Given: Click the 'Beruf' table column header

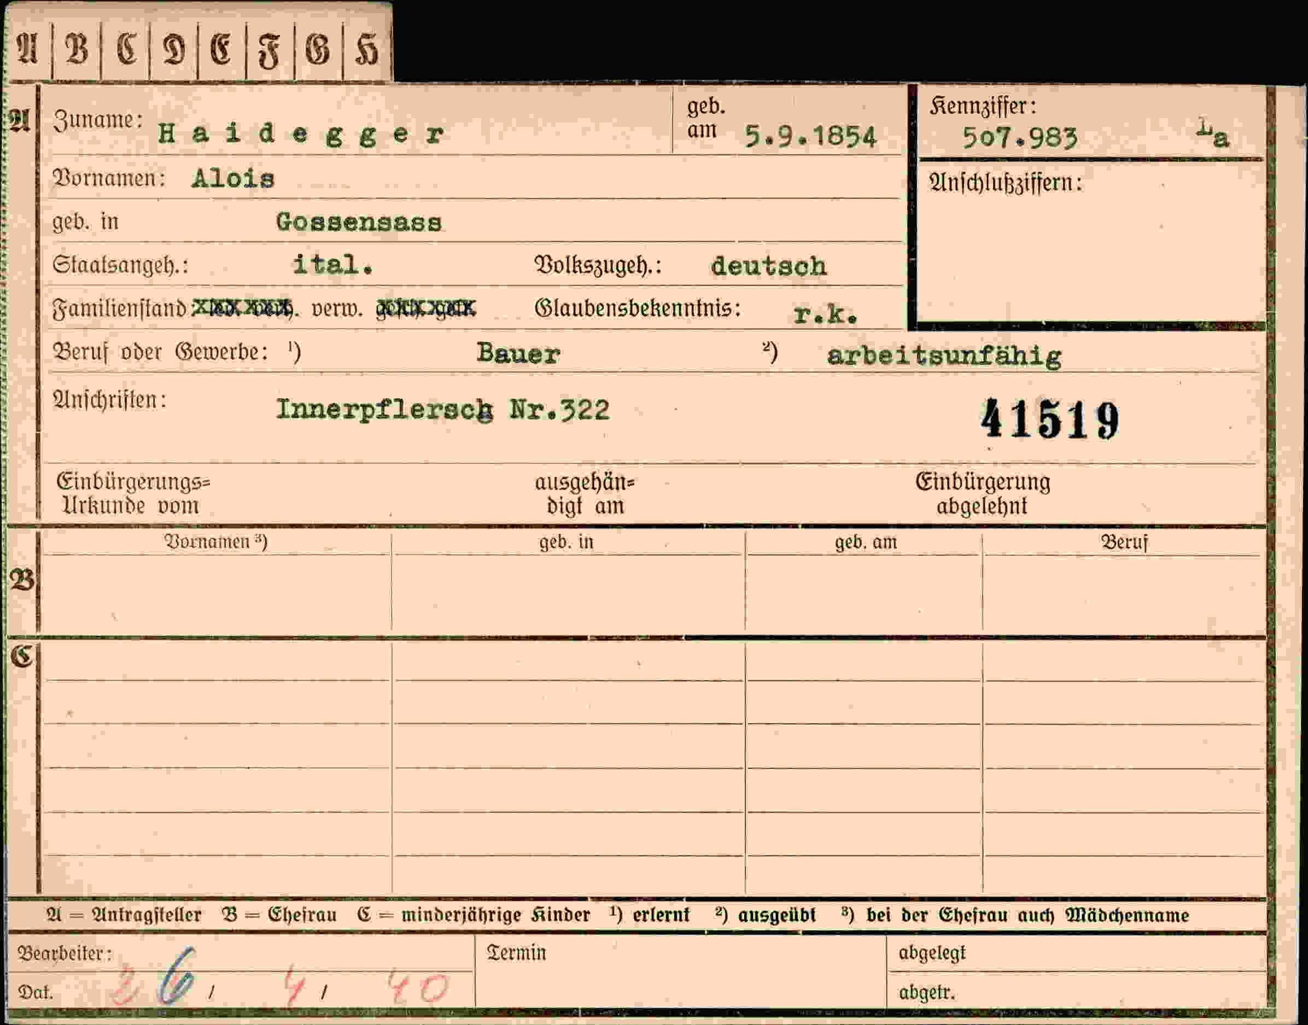Looking at the screenshot, I should (1124, 543).
